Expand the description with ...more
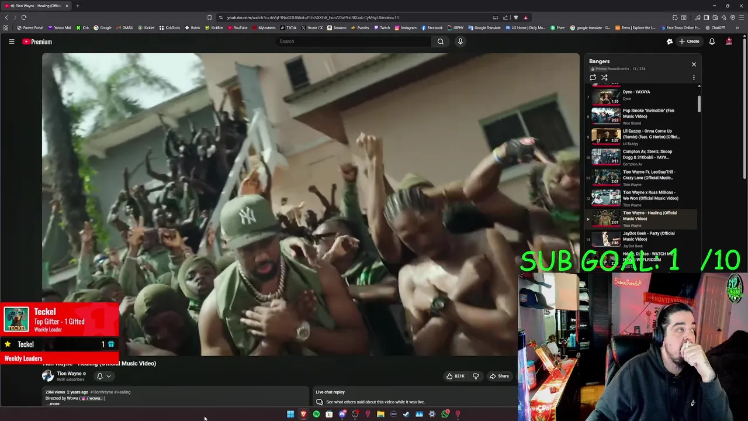 (53, 403)
